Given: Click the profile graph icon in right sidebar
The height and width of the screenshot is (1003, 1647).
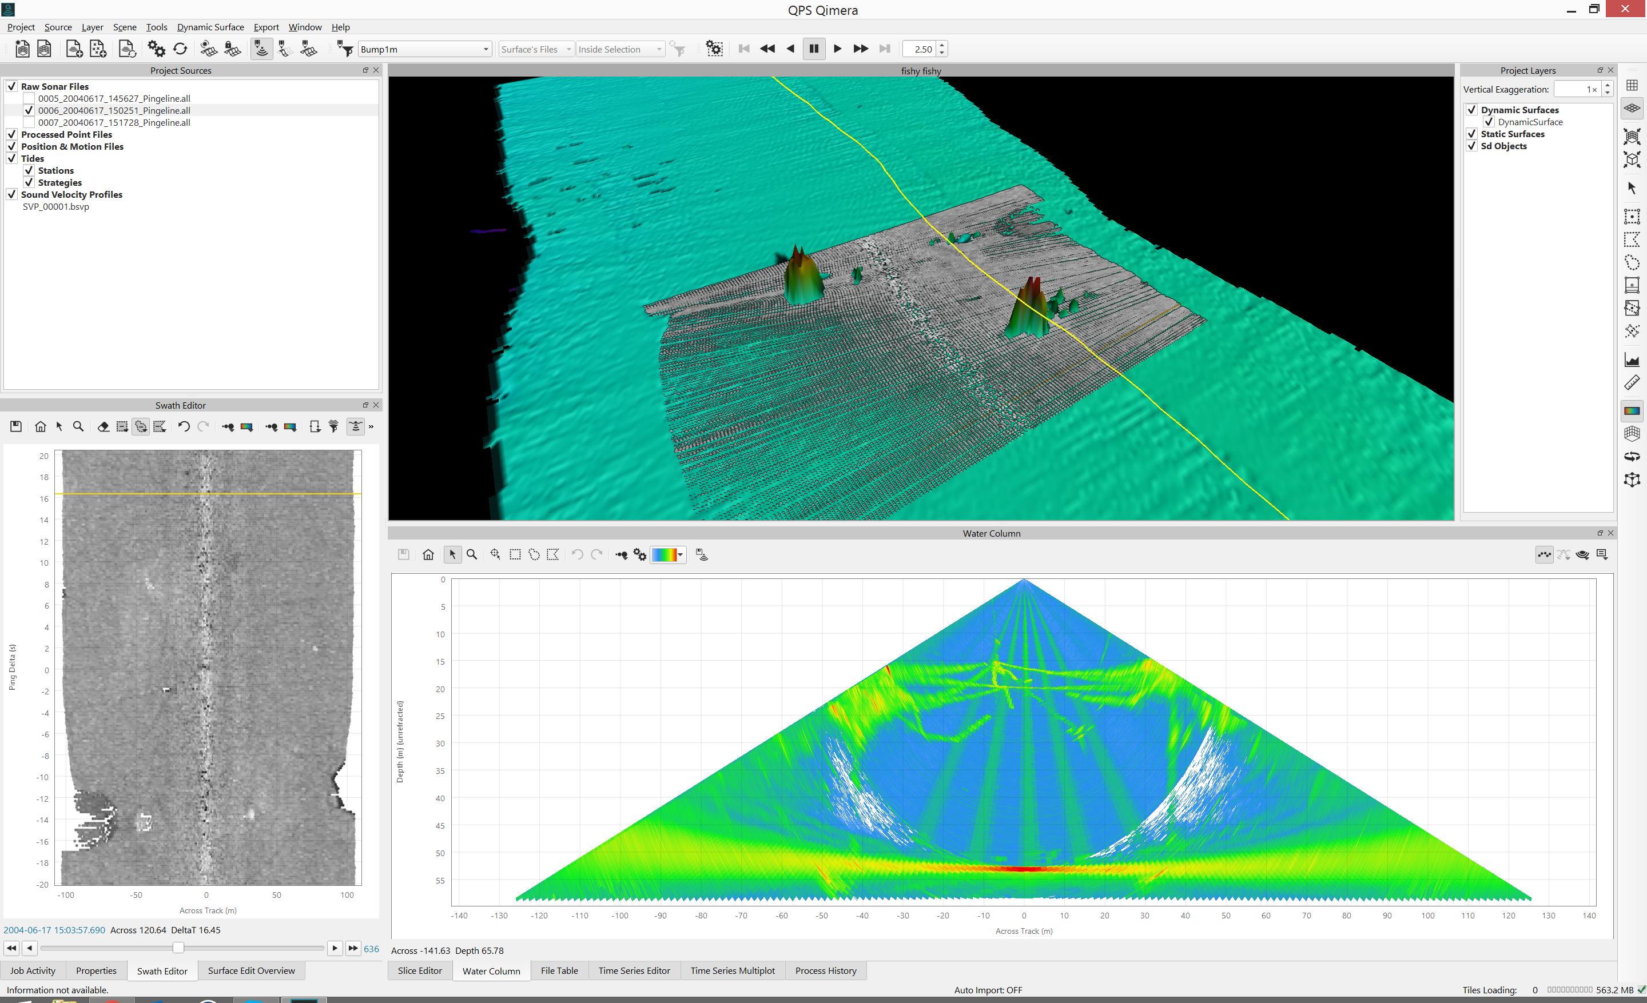Looking at the screenshot, I should (x=1632, y=361).
